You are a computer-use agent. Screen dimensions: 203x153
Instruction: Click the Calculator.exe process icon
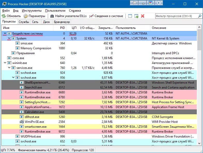click(22, 112)
